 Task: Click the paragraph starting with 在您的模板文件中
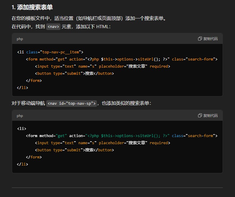89,18
